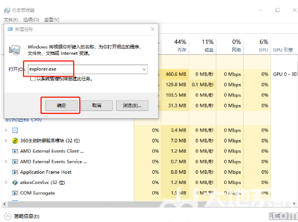
Task: Click inside the explorer.exe input field
Action: click(85, 69)
